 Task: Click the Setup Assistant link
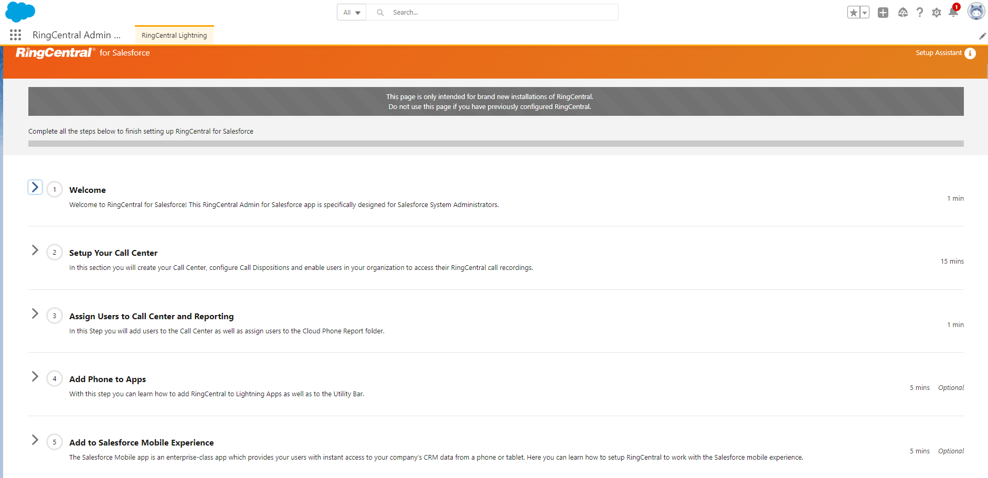[939, 53]
